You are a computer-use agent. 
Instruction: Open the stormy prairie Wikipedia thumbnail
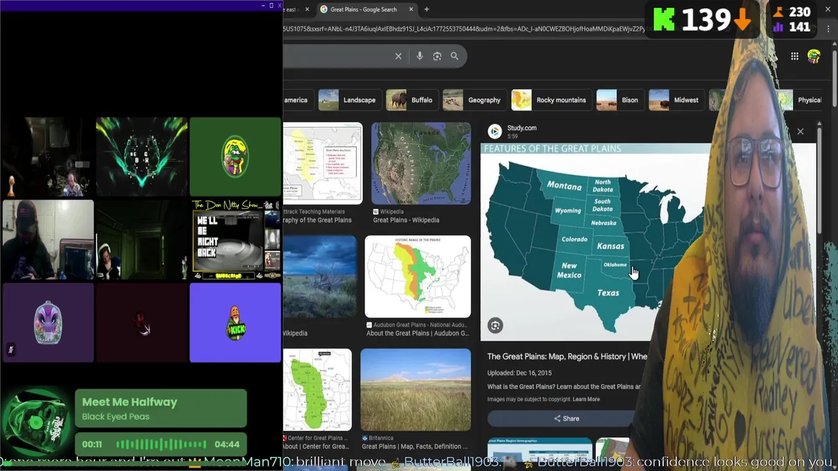320,277
